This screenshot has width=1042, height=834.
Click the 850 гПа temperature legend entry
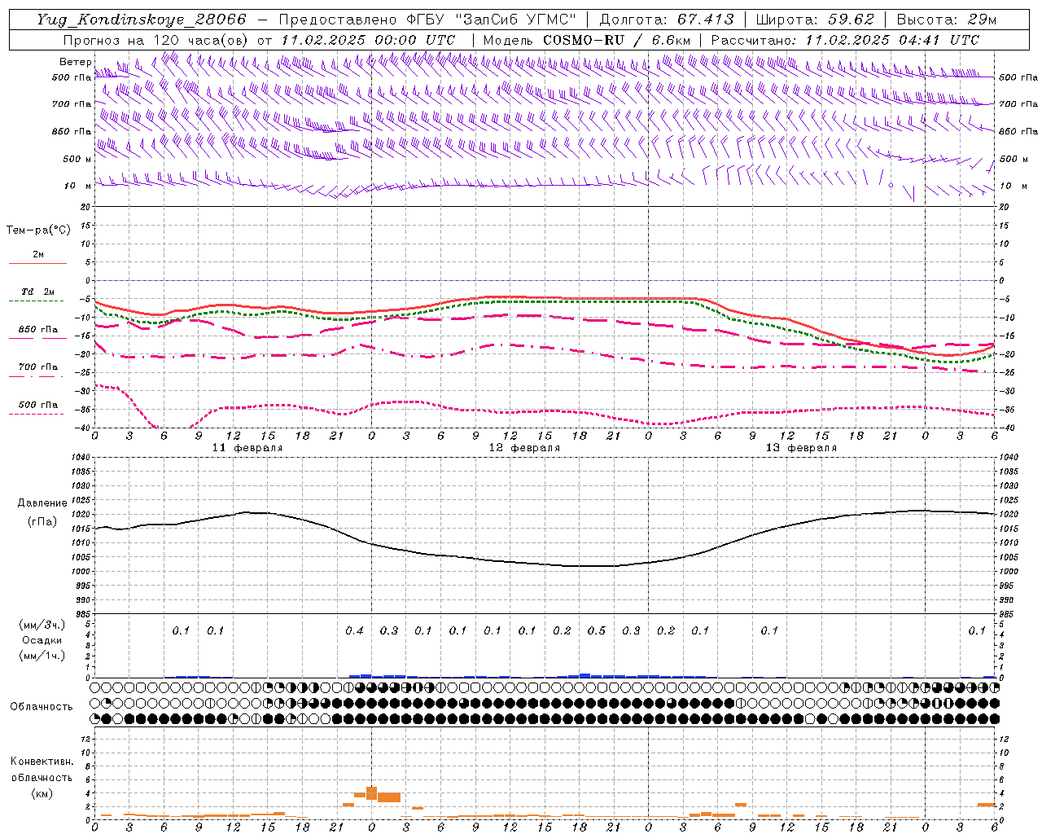click(x=37, y=330)
